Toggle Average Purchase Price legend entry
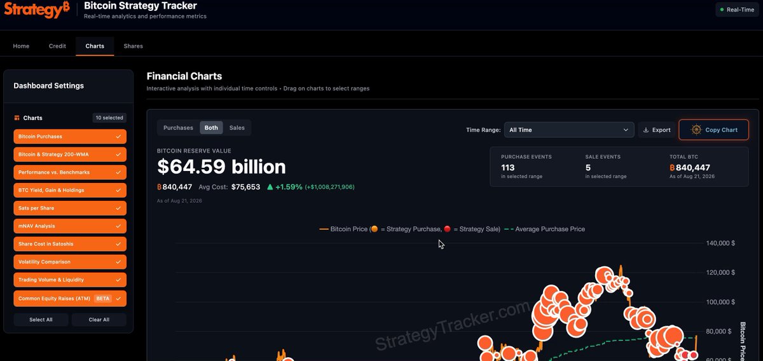Image resolution: width=763 pixels, height=361 pixels. (x=544, y=229)
